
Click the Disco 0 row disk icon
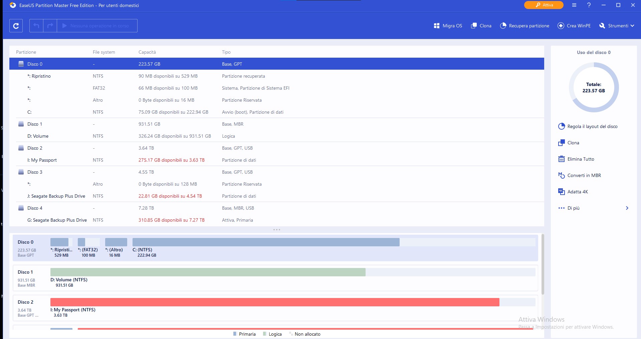[21, 64]
